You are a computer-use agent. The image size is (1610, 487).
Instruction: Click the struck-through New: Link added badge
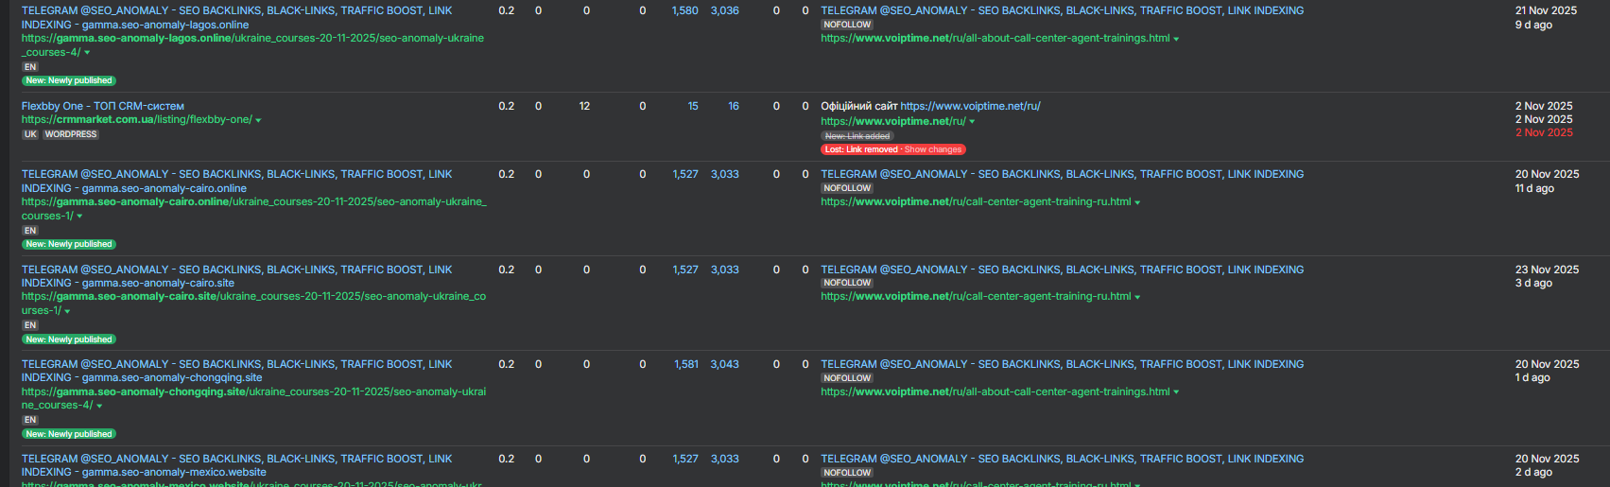(x=857, y=136)
